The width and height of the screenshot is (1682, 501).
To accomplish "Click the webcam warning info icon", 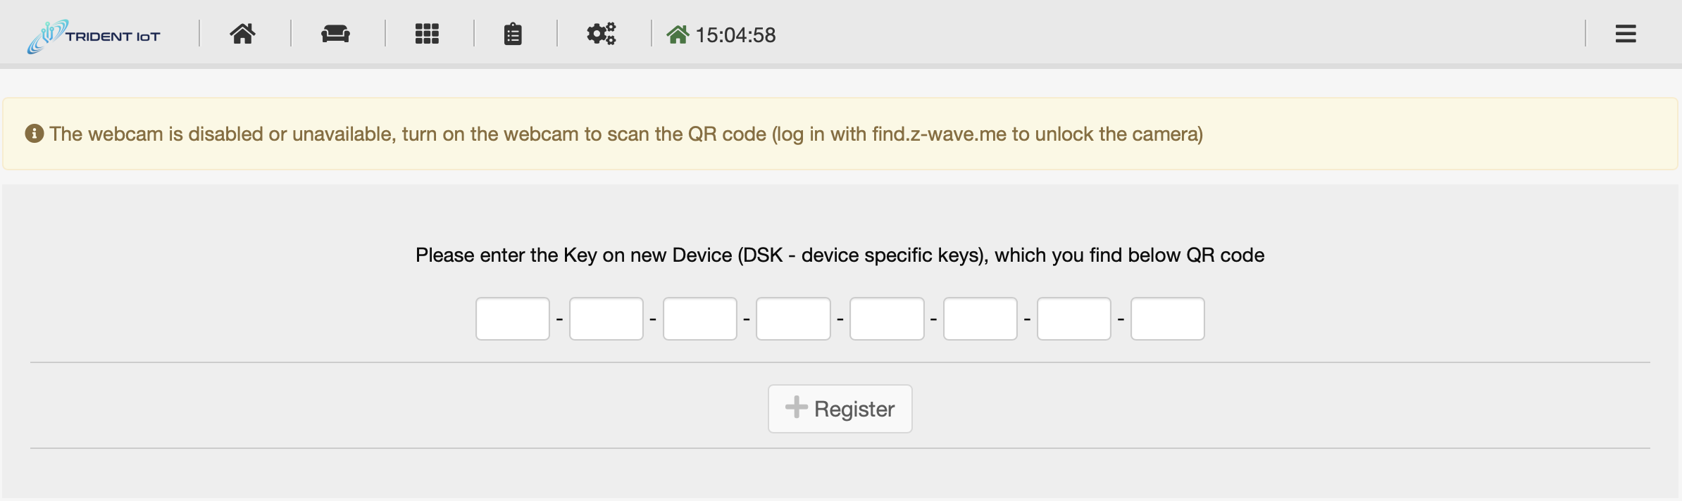I will coord(35,134).
